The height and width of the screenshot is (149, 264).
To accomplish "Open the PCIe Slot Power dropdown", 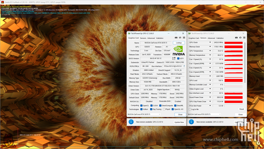I will pos(210,106).
